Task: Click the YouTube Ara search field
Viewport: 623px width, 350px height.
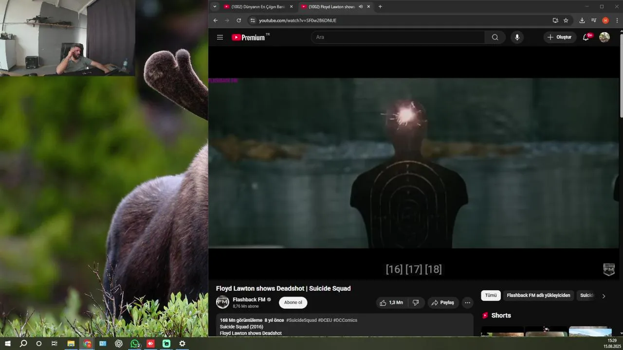Action: (x=398, y=37)
